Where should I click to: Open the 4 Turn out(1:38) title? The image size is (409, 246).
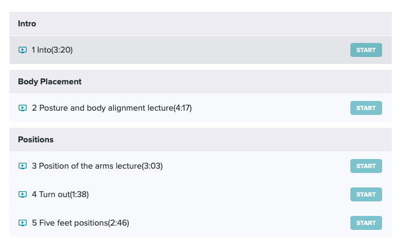pyautogui.click(x=60, y=194)
